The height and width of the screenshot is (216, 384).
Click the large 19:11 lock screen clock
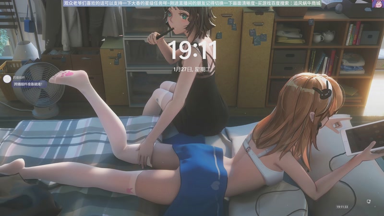coord(193,50)
